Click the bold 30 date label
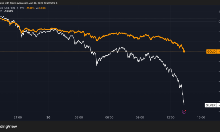This screenshot has width=220, height=132. [x=48, y=117]
